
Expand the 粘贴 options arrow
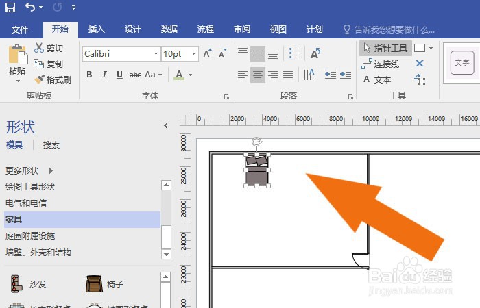18,81
